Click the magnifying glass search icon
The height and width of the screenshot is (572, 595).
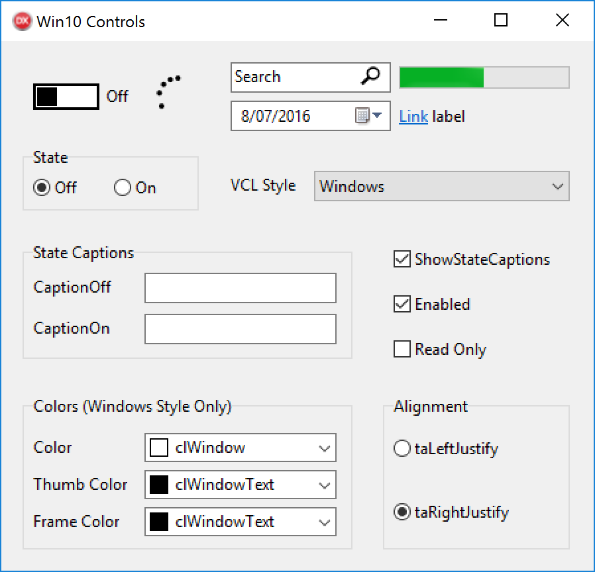[x=370, y=77]
